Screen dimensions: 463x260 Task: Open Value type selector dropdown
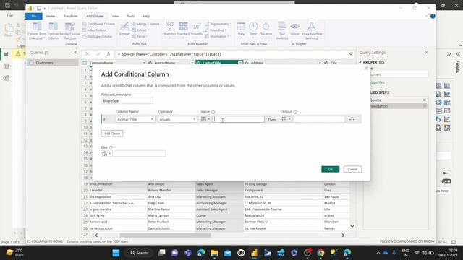tap(205, 119)
